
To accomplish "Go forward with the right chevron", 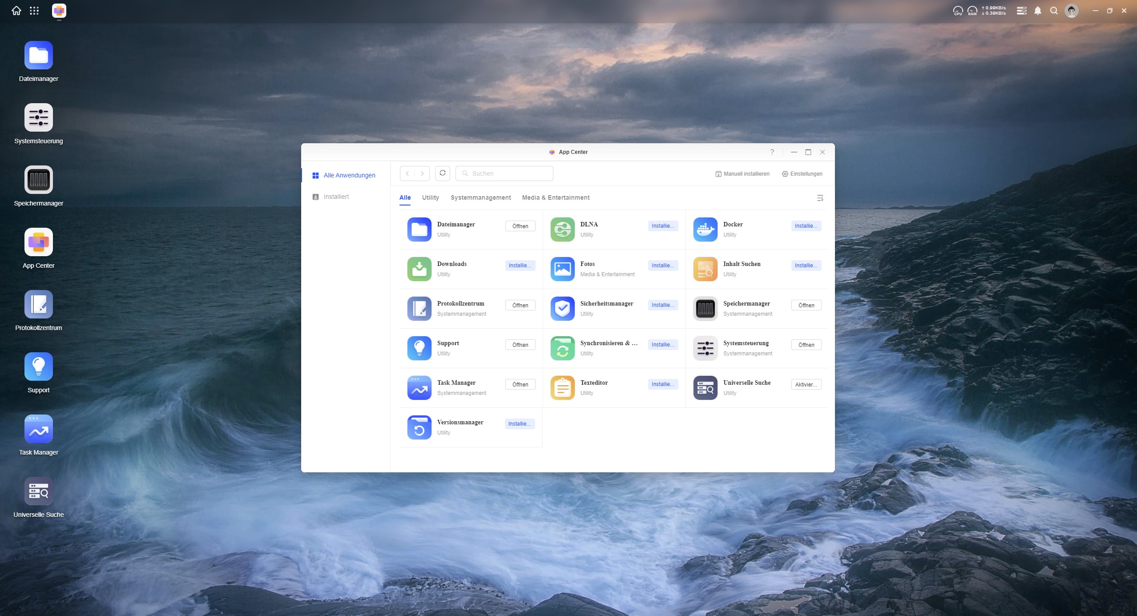I will pyautogui.click(x=422, y=173).
